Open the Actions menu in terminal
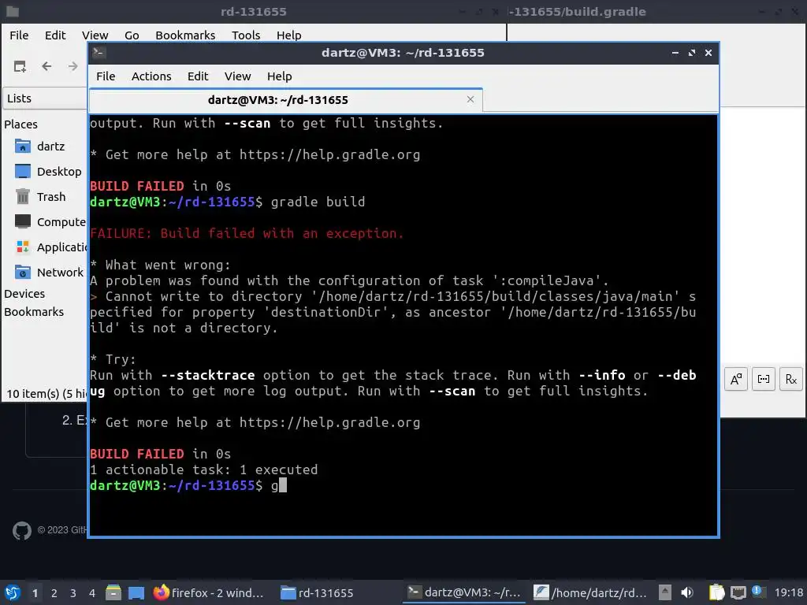 click(x=151, y=76)
